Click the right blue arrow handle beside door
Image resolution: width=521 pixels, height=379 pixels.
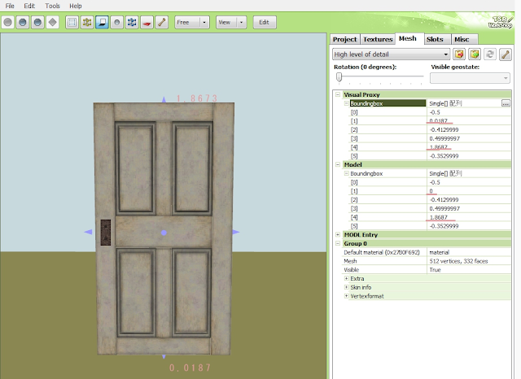[236, 232]
